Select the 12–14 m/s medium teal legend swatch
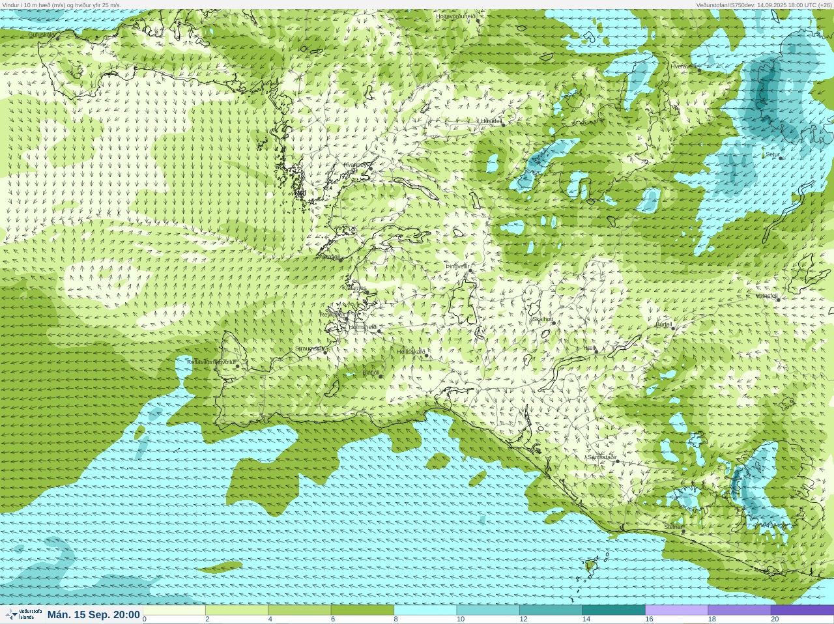This screenshot has height=624, width=834. (551, 610)
